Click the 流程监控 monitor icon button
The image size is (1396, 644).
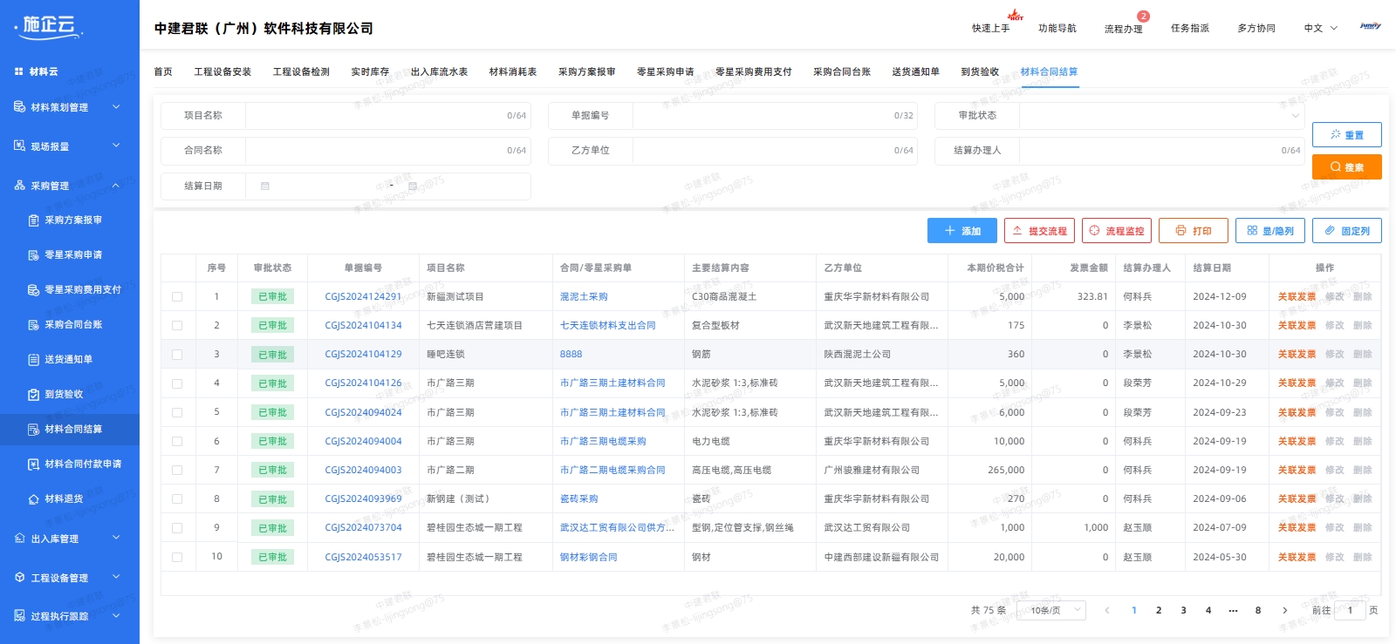[1095, 231]
